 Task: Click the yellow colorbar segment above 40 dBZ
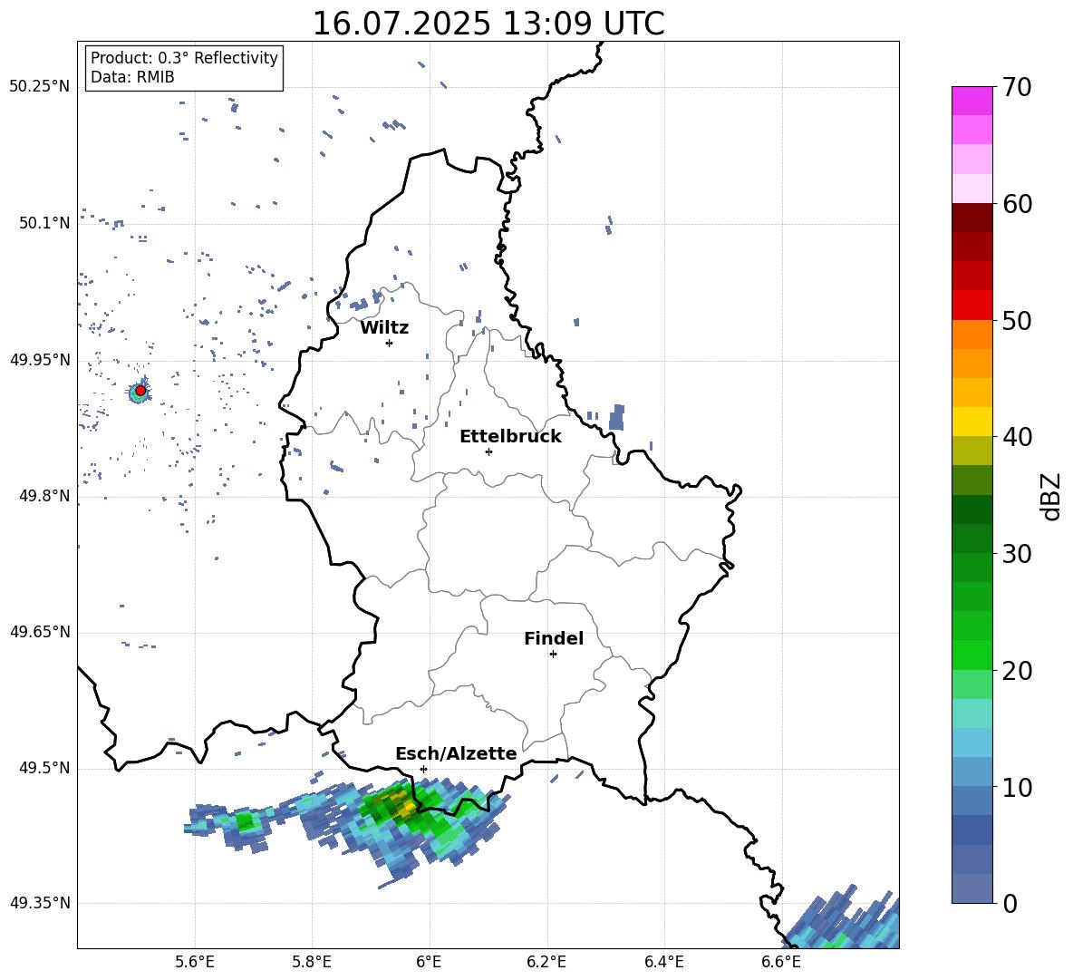pyautogui.click(x=971, y=422)
